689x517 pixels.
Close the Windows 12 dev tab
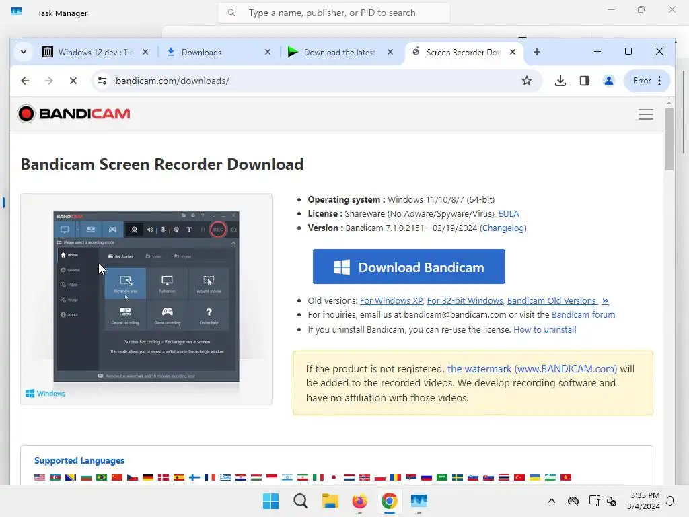145,52
